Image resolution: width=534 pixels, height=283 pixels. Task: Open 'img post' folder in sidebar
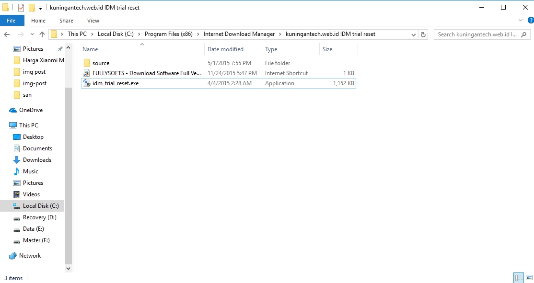click(x=29, y=72)
